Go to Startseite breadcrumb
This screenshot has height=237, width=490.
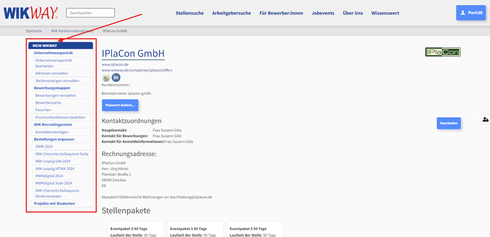click(34, 31)
